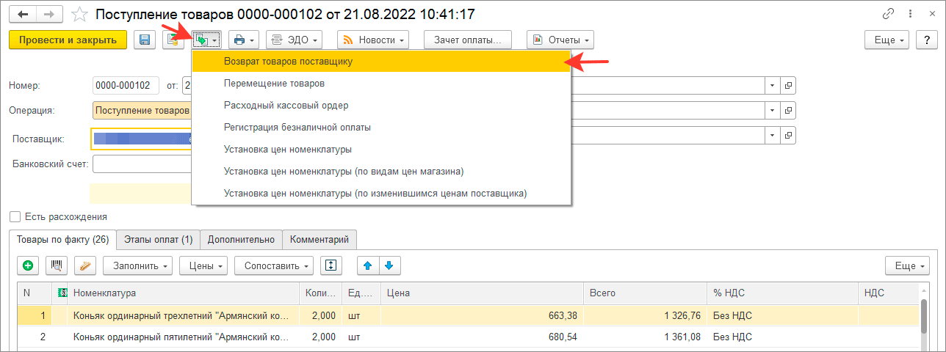Move row down with blue down arrow
946x352 pixels.
(x=389, y=265)
